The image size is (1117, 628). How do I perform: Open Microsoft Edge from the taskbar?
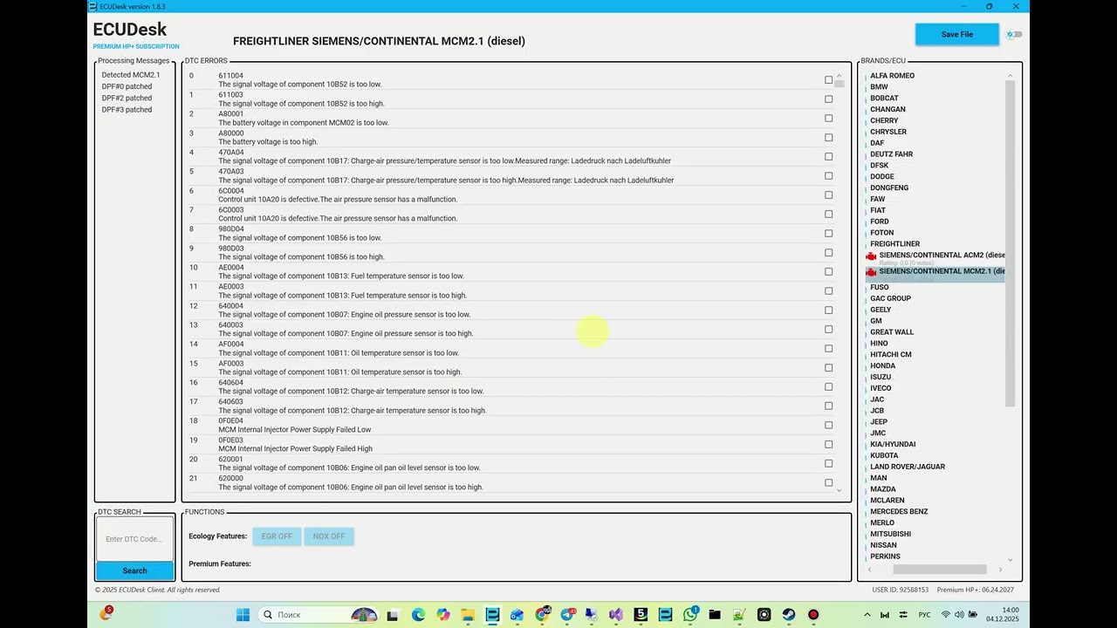(x=418, y=615)
